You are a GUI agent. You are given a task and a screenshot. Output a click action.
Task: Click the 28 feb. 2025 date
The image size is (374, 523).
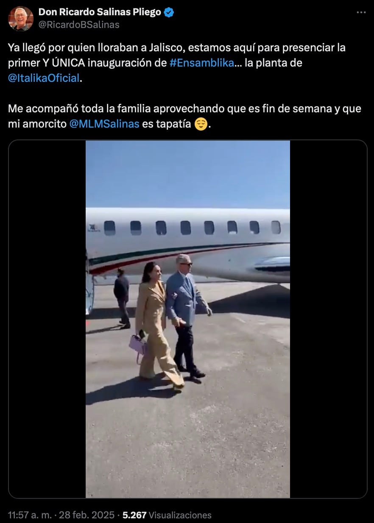[87, 515]
